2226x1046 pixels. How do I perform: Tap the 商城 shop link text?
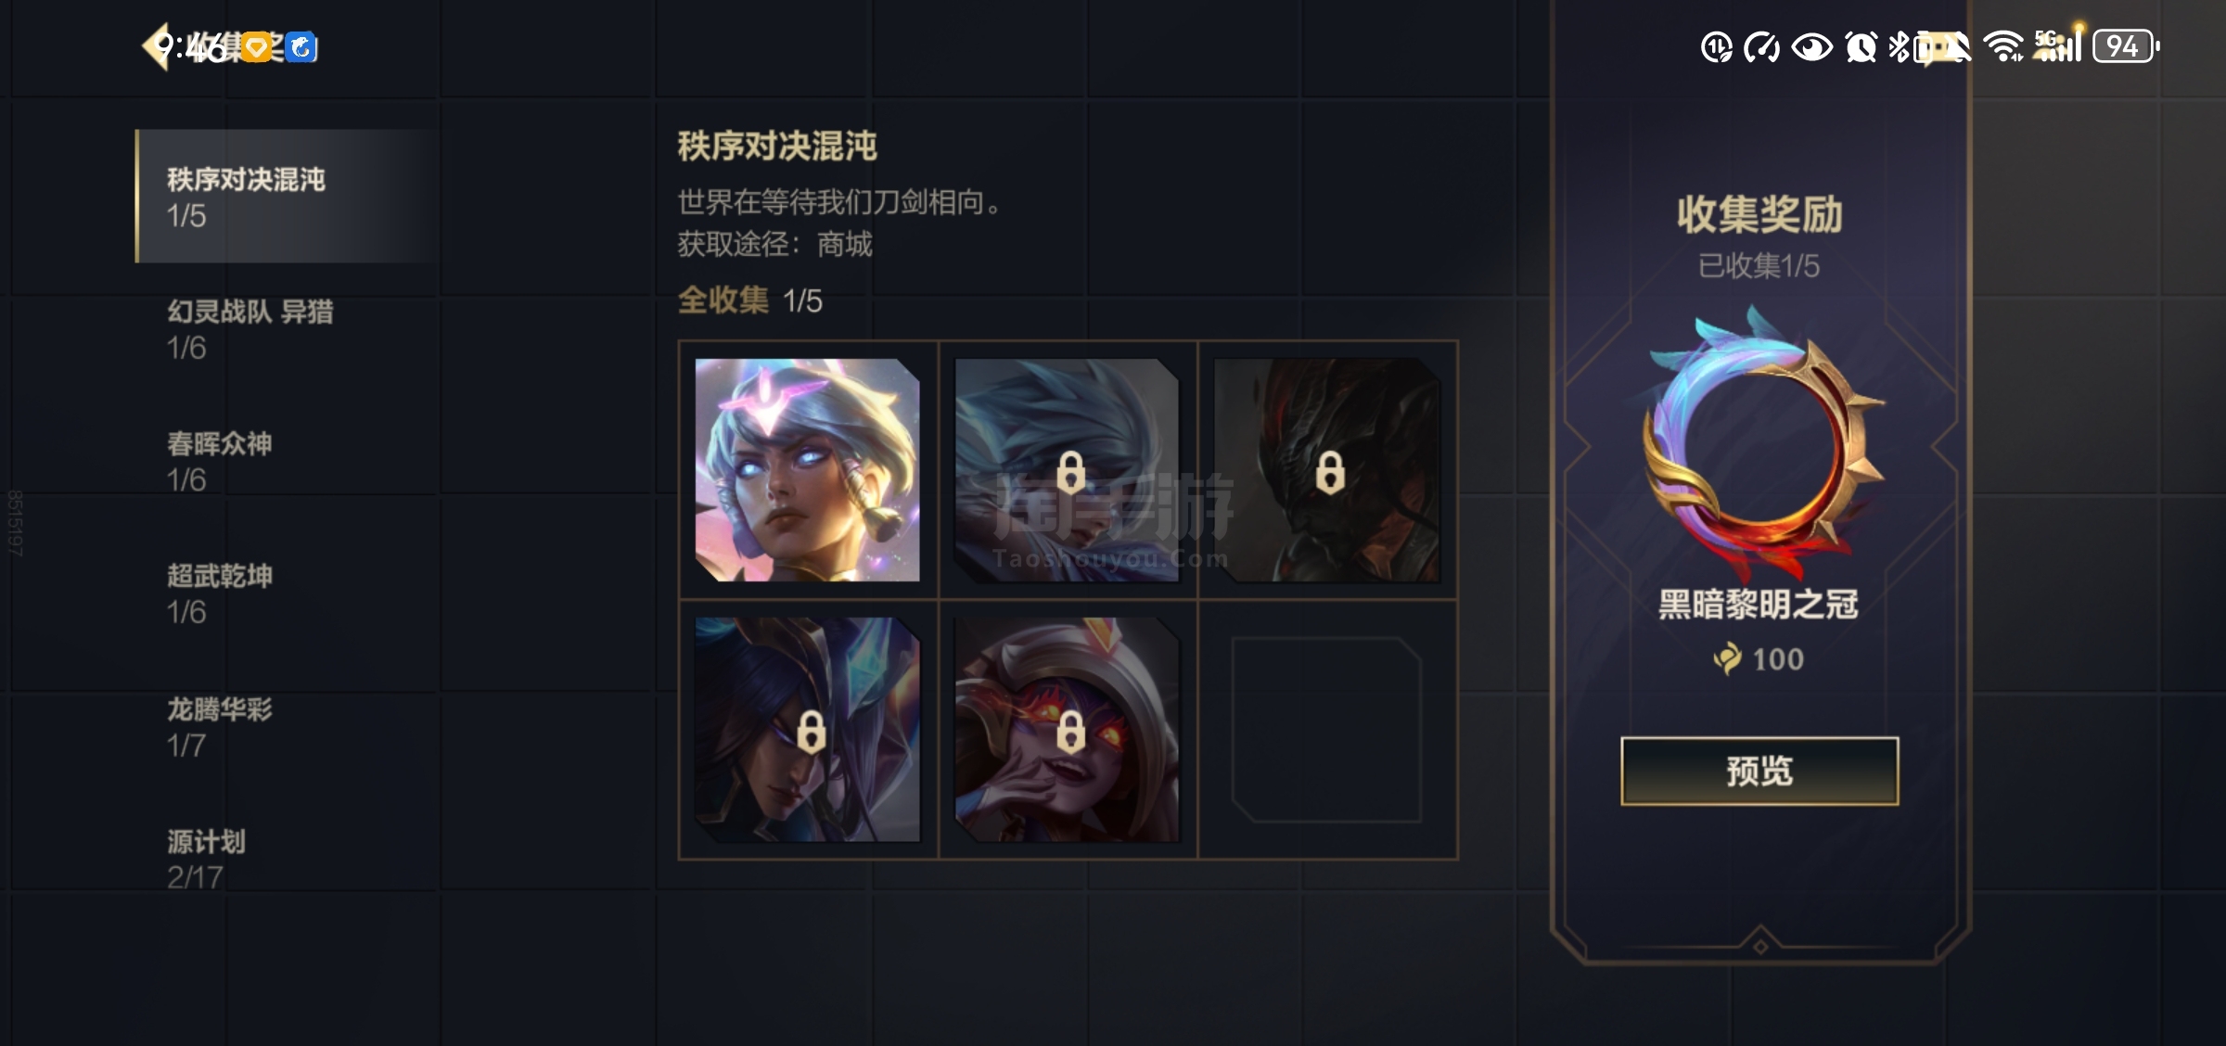844,245
